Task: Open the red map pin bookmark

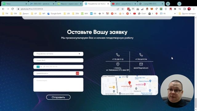Action: point(157,14)
